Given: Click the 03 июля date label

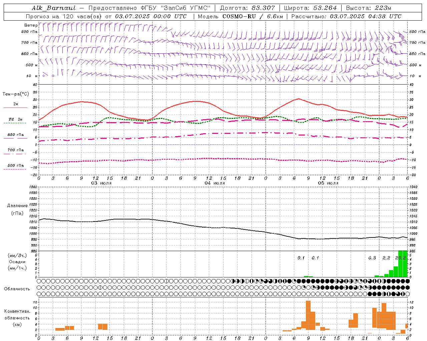Looking at the screenshot, I should 101,183.
